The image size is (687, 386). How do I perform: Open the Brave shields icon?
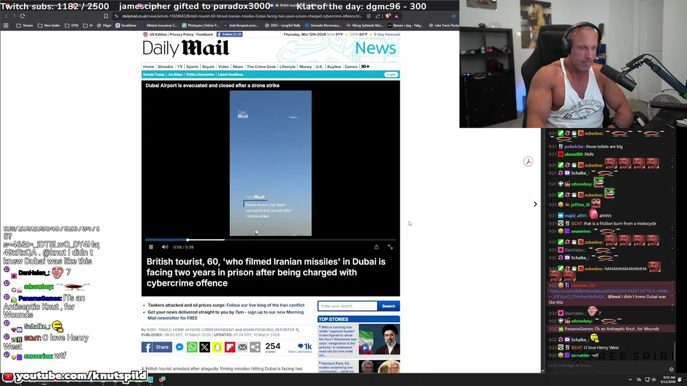coord(388,16)
